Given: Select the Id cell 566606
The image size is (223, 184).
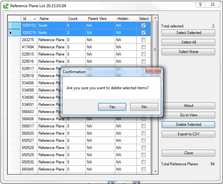Looking at the screenshot, I should [x=29, y=119].
